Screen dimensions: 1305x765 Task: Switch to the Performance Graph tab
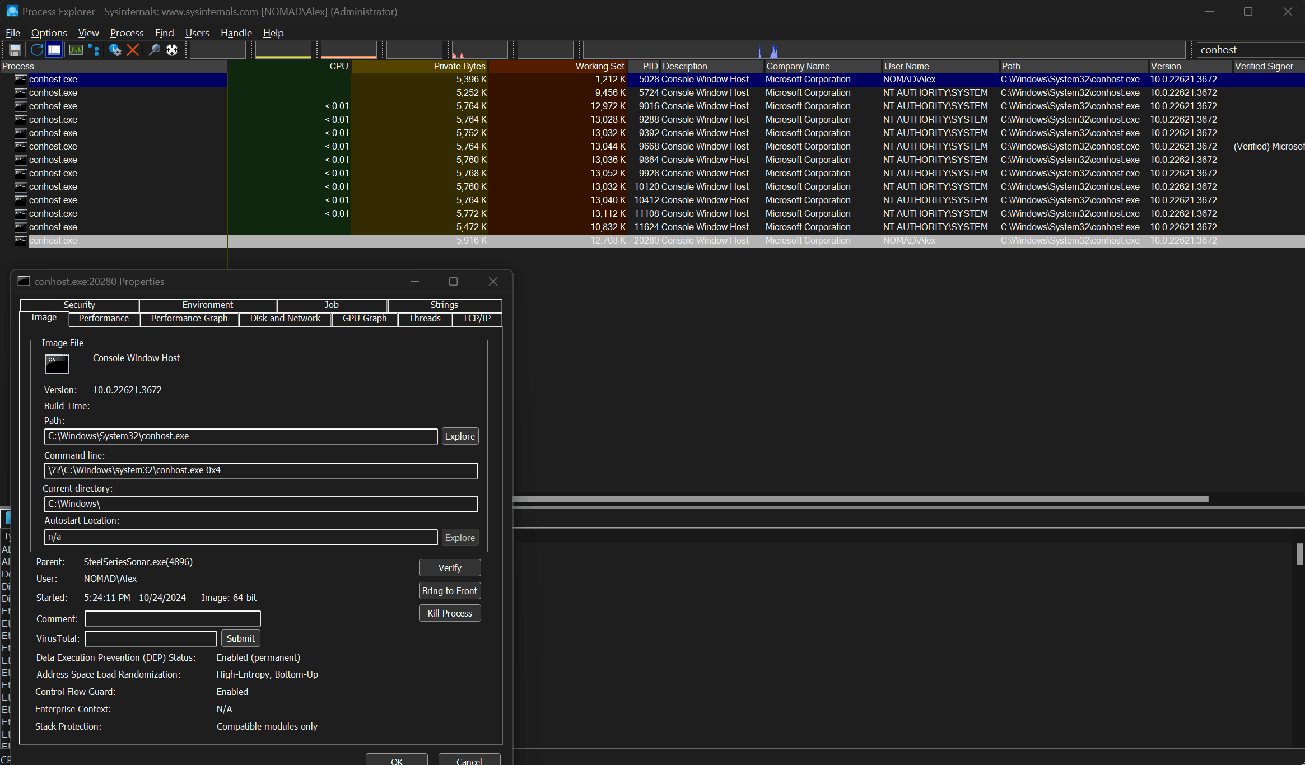click(189, 319)
